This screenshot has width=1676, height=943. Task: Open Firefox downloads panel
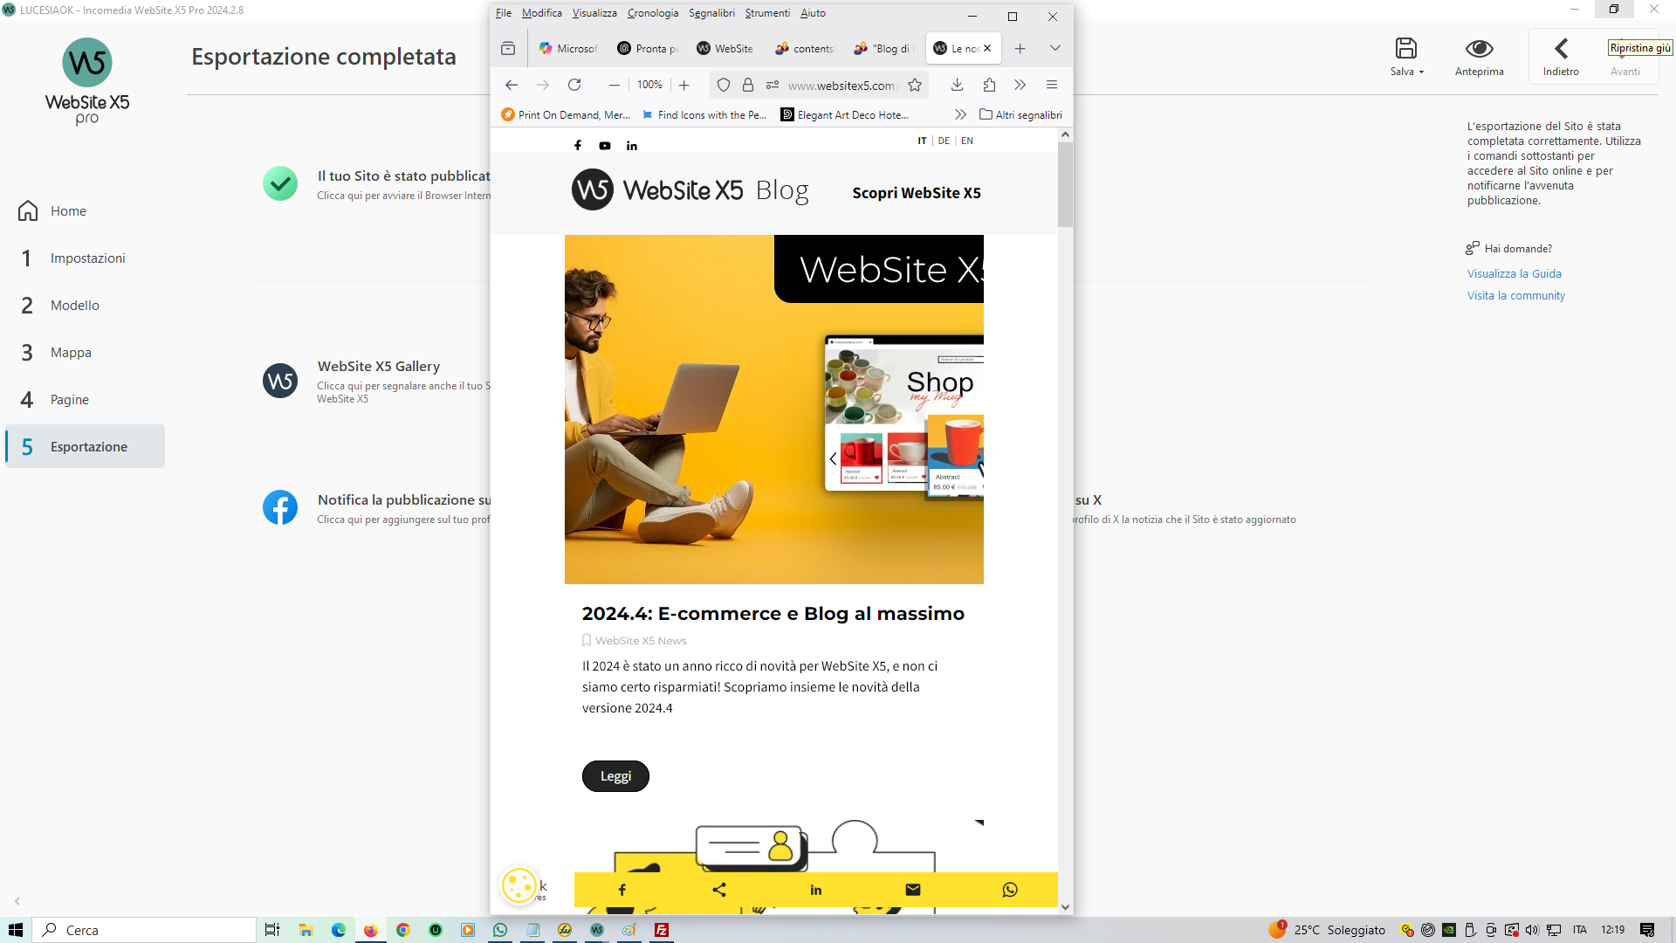pos(957,85)
